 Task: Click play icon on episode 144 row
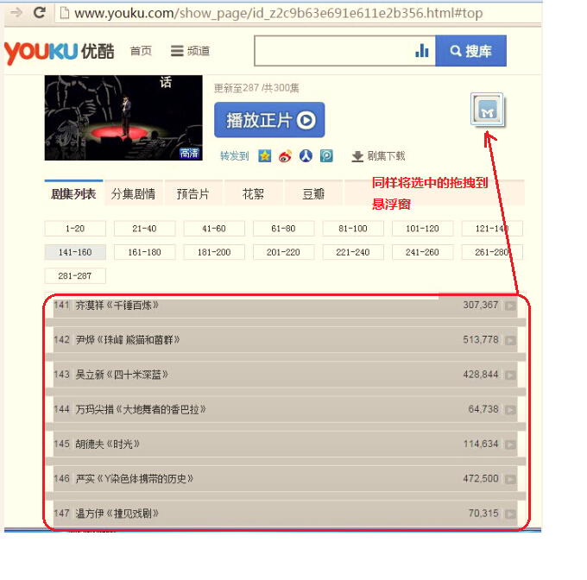click(x=510, y=410)
